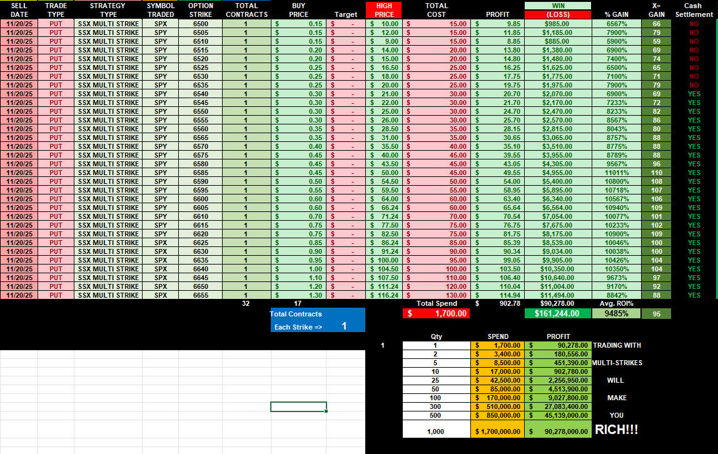Click the blue Total Contracts label
The width and height of the screenshot is (718, 454).
point(296,314)
